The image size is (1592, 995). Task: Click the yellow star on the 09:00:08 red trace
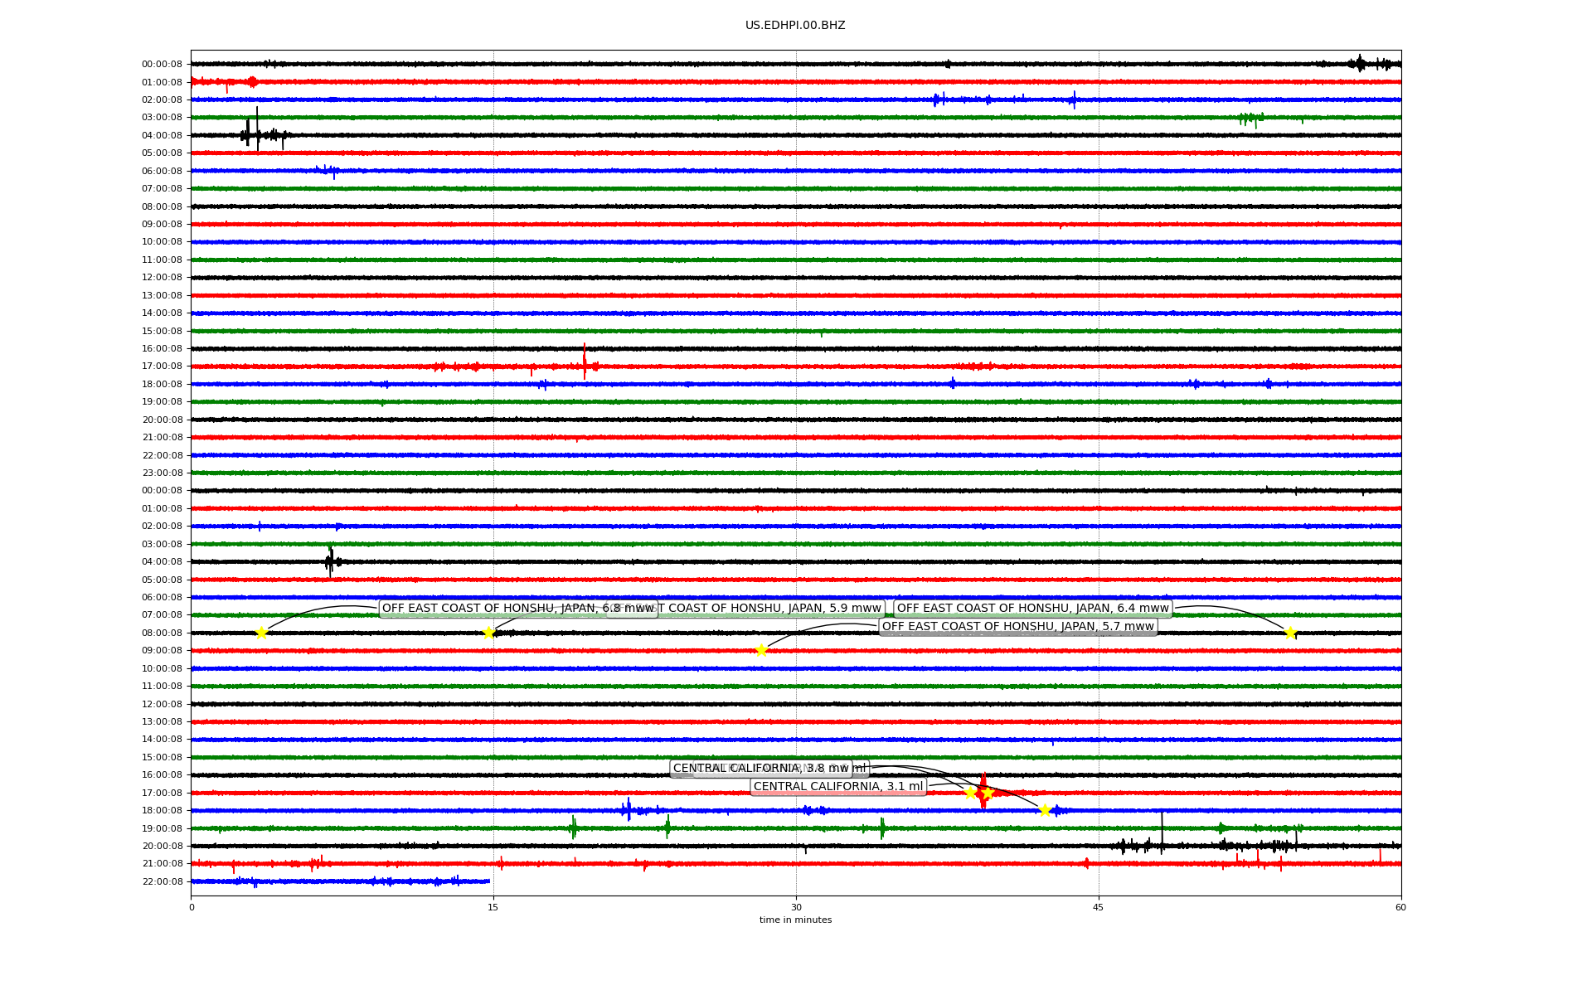click(761, 650)
